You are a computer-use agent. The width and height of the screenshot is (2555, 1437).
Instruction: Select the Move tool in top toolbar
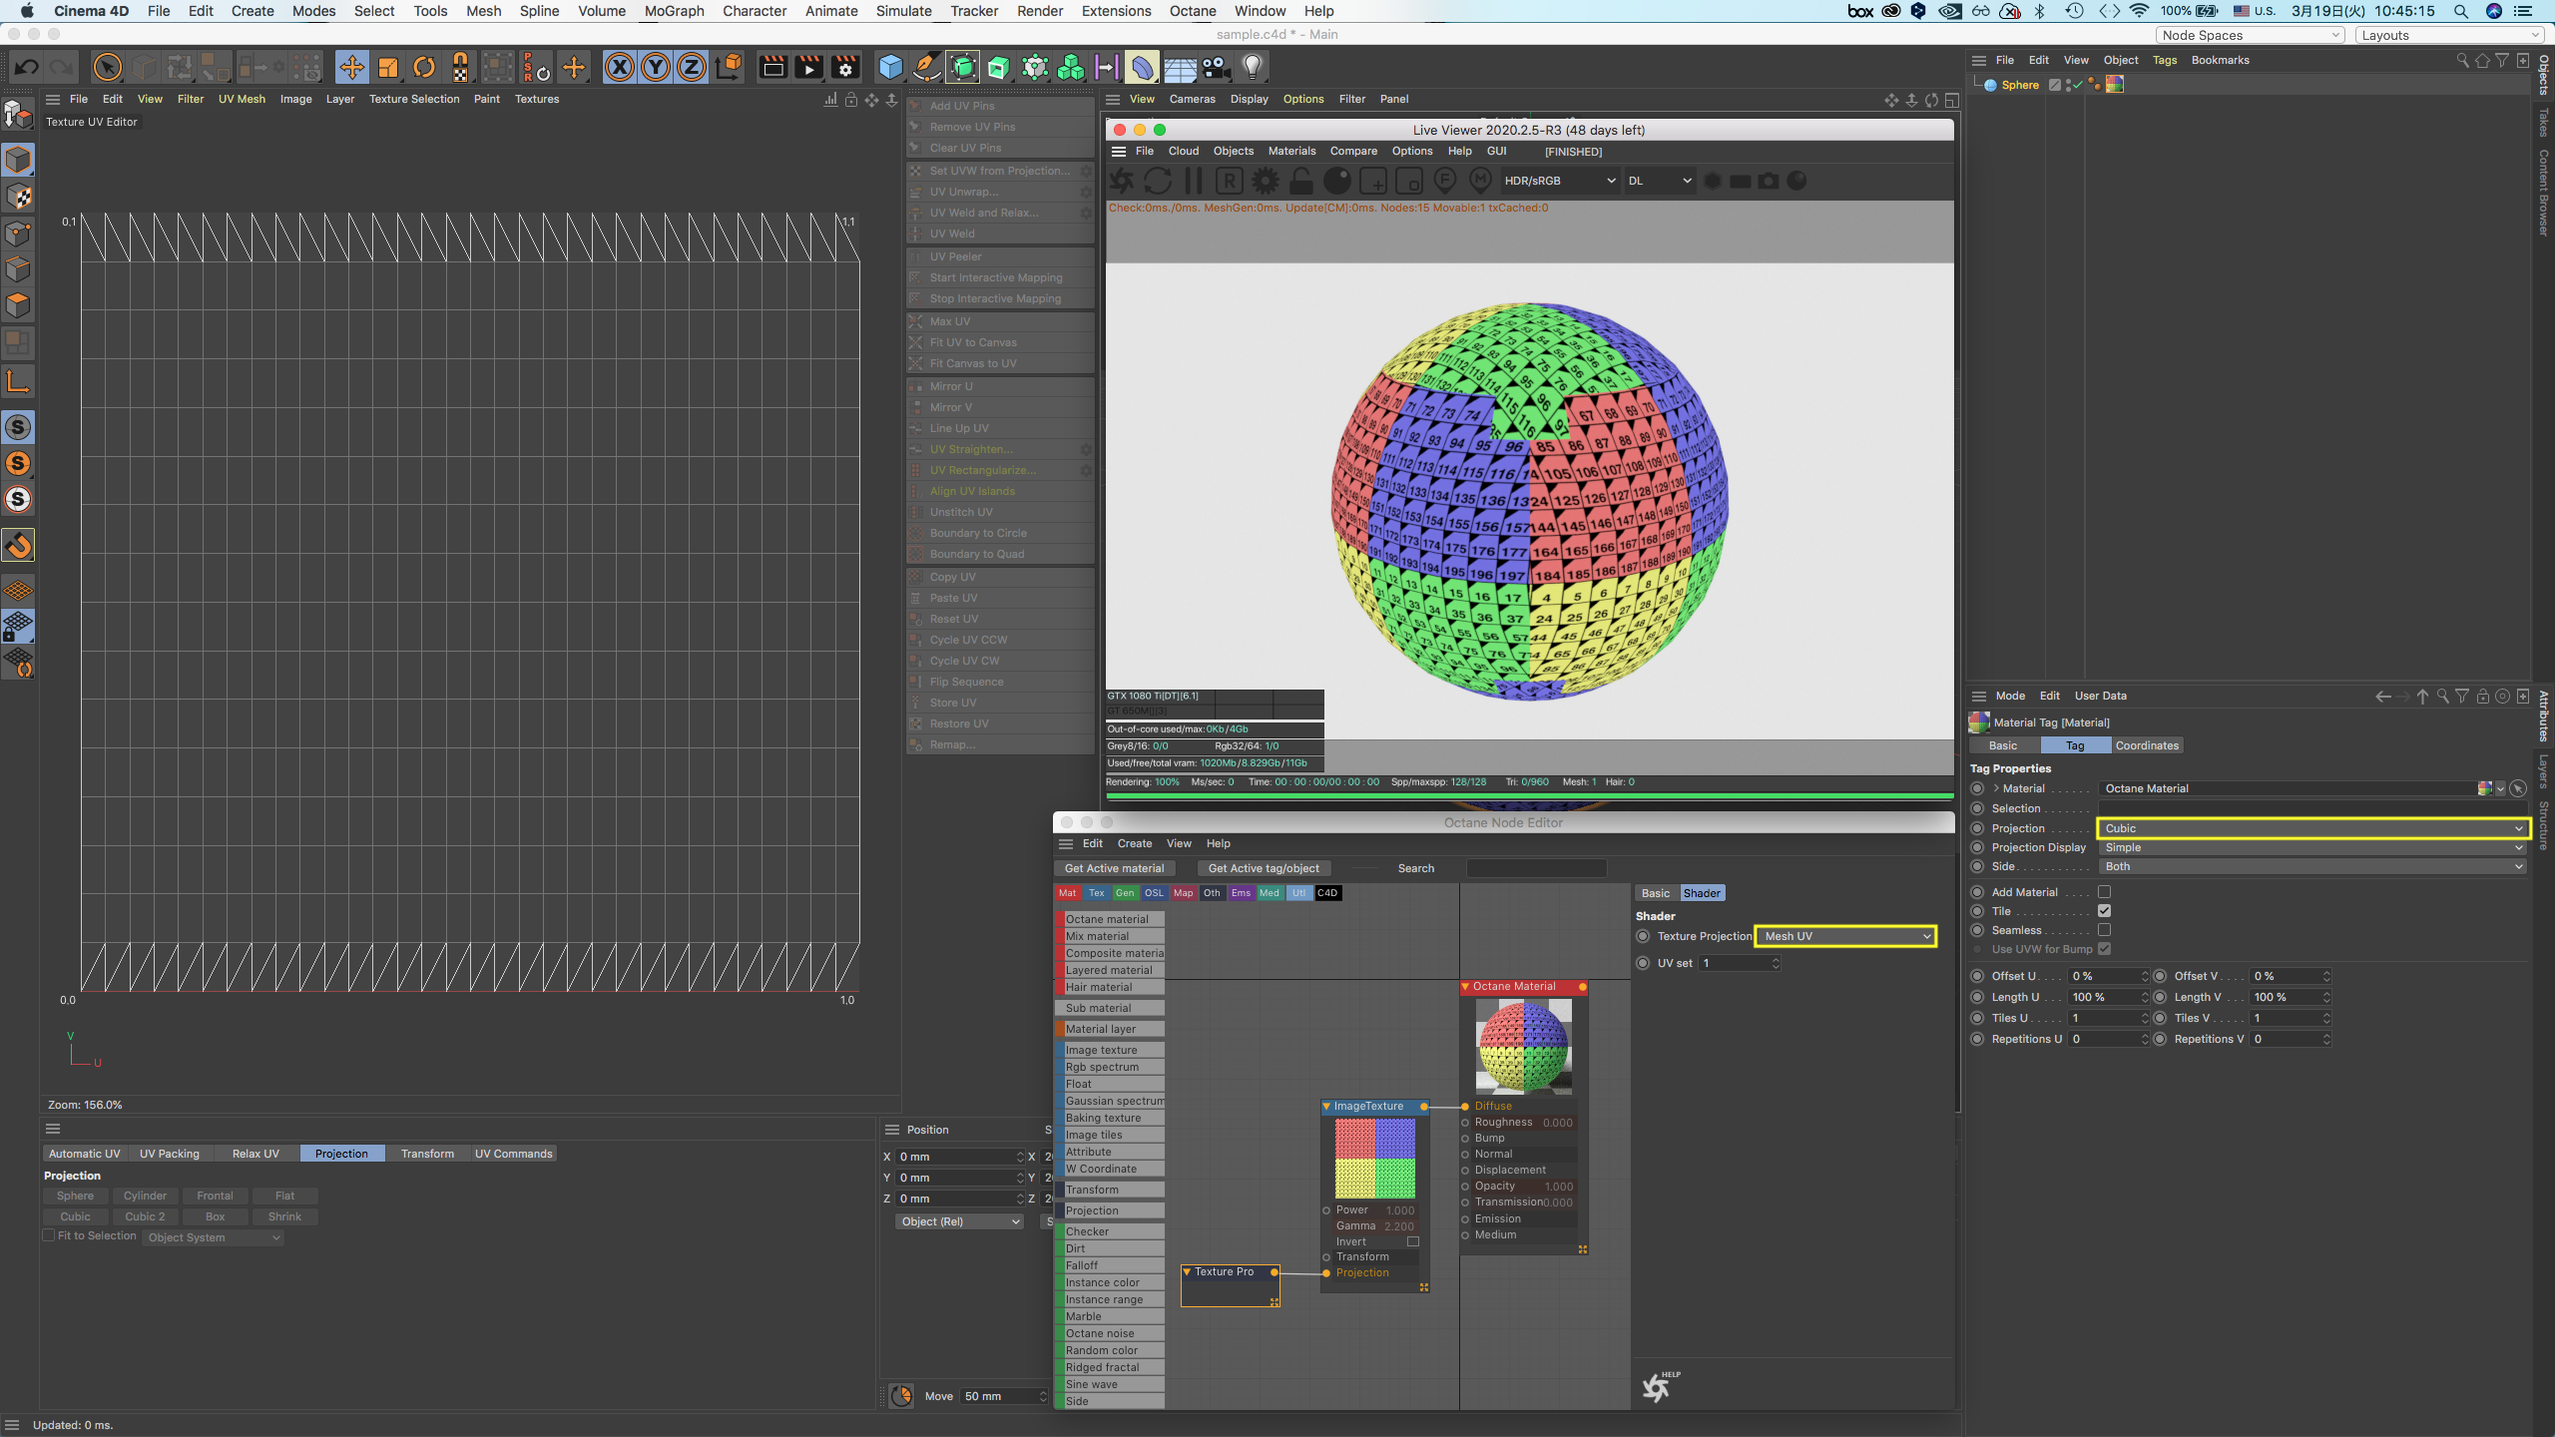coord(351,68)
